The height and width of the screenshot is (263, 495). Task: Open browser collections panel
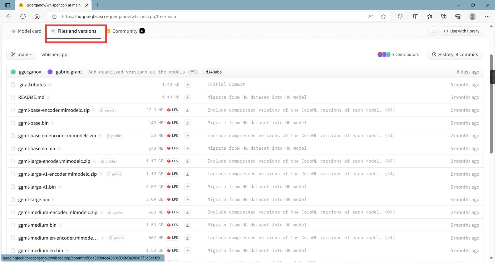[444, 16]
